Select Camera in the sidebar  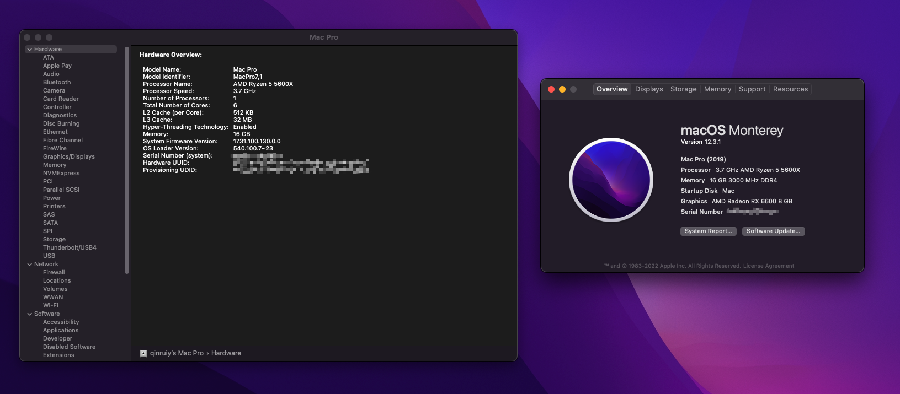click(x=54, y=91)
